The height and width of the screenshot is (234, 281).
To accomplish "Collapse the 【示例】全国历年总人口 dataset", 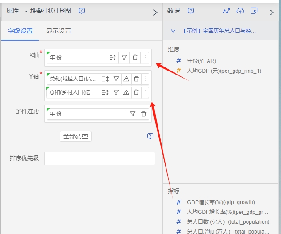I will (x=173, y=31).
